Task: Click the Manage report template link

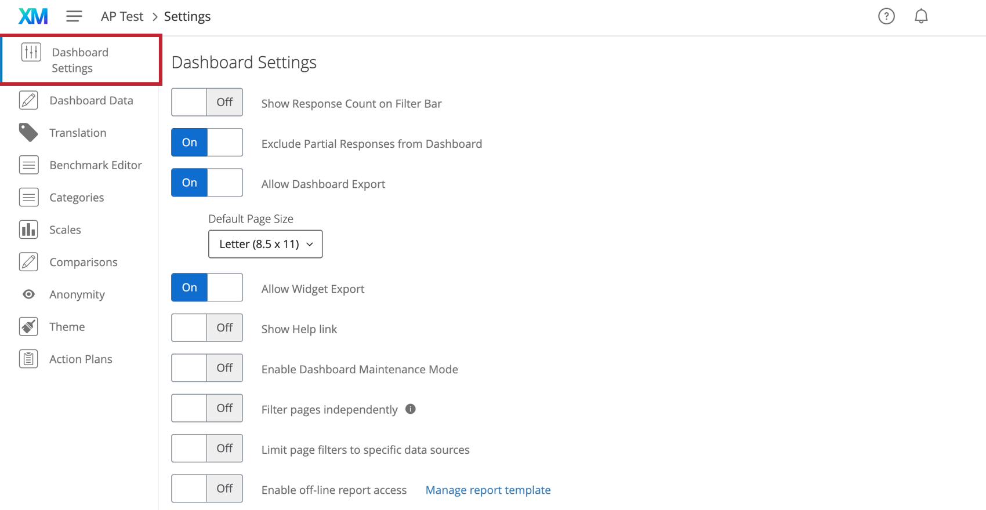Action: [488, 490]
